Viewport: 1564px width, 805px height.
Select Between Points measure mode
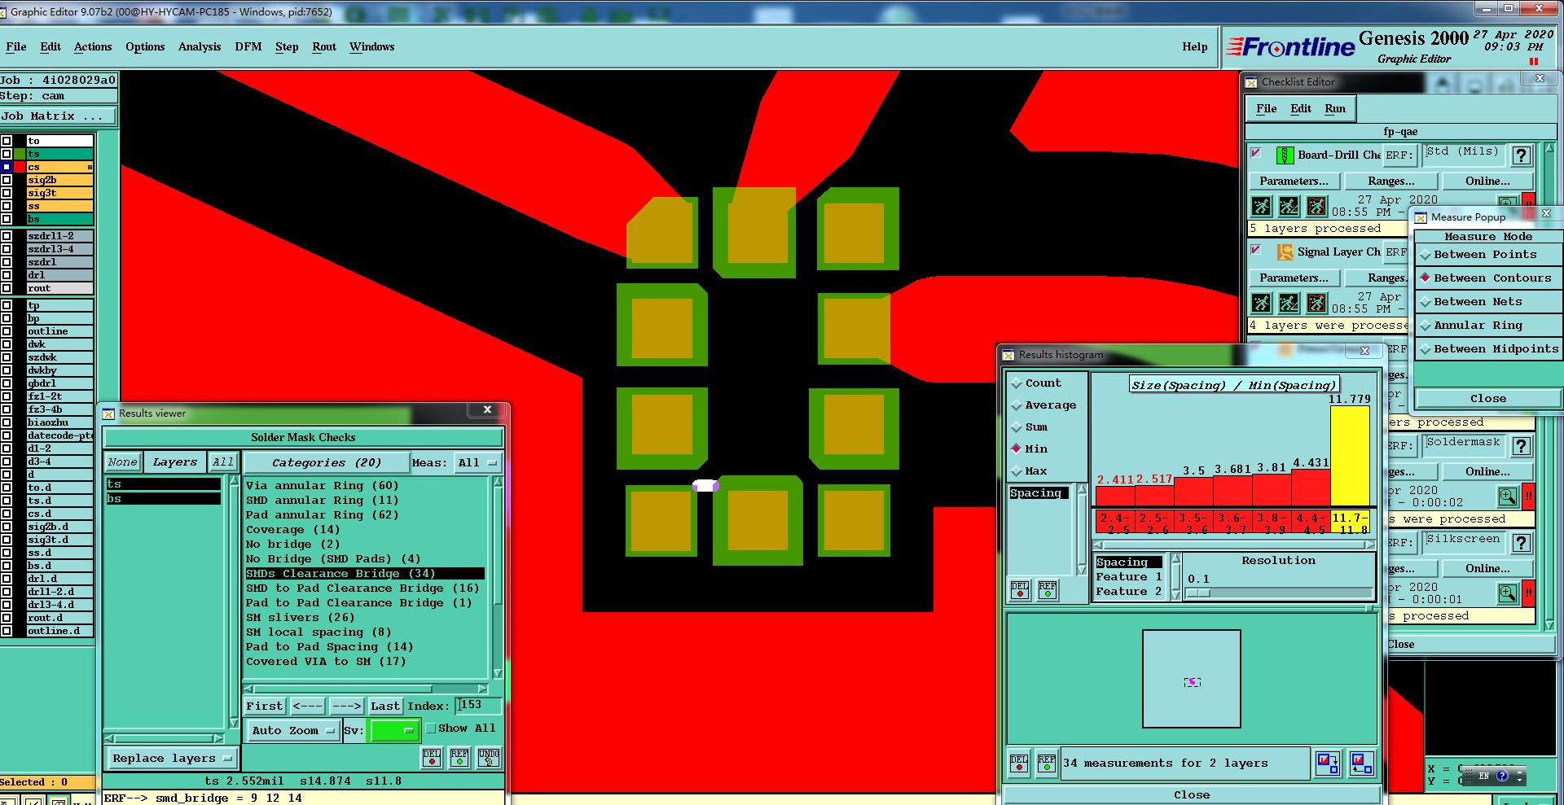1487,255
